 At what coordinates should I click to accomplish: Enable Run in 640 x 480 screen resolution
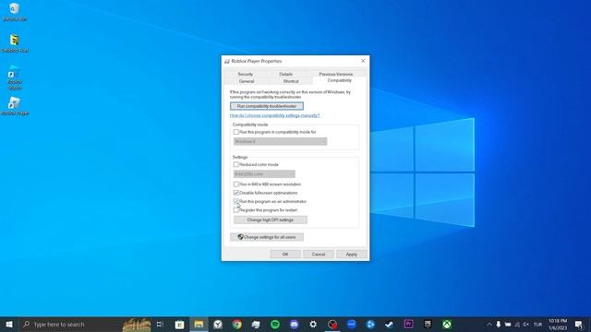236,184
